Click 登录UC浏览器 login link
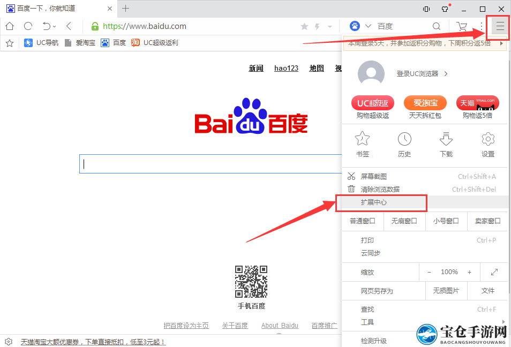The image size is (511, 347). [x=422, y=74]
